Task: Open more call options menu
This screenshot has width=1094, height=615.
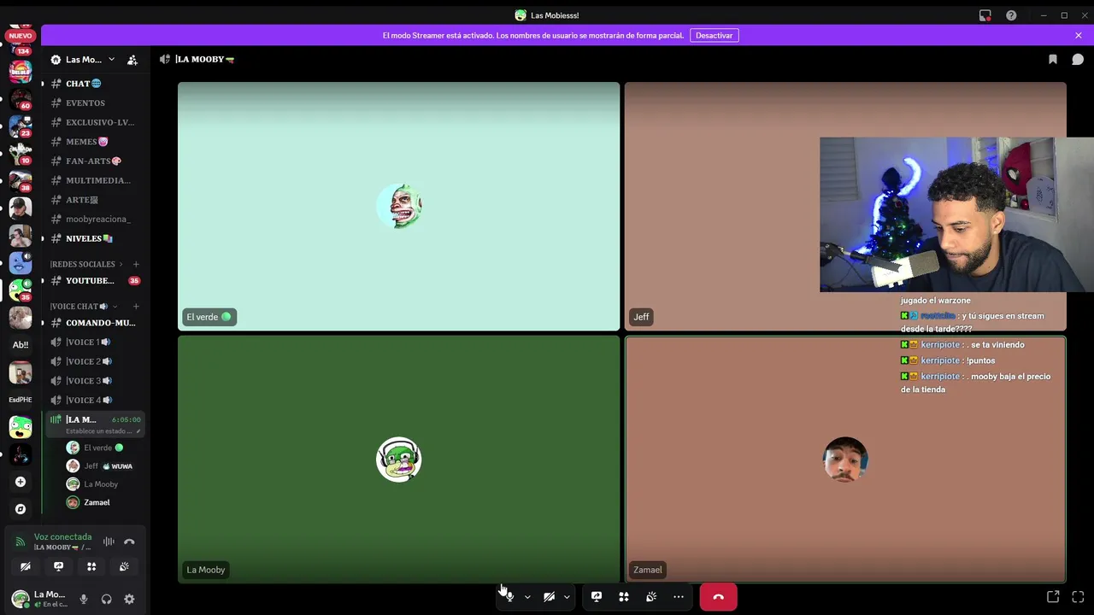Action: click(x=679, y=597)
